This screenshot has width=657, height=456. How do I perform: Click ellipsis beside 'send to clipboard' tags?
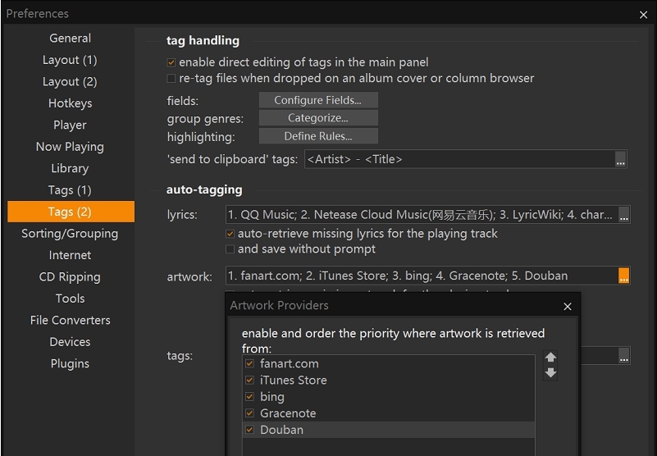(x=621, y=160)
